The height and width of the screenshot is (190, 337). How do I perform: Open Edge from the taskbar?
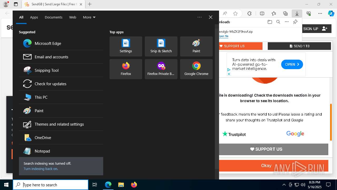(108, 185)
